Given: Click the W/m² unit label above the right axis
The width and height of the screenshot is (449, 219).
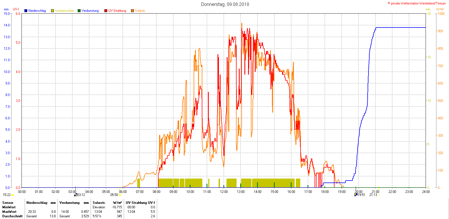Looking at the screenshot, I should tap(440, 9).
